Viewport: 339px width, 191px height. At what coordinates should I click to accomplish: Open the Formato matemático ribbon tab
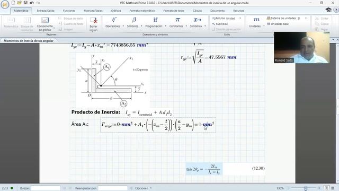pos(142,11)
